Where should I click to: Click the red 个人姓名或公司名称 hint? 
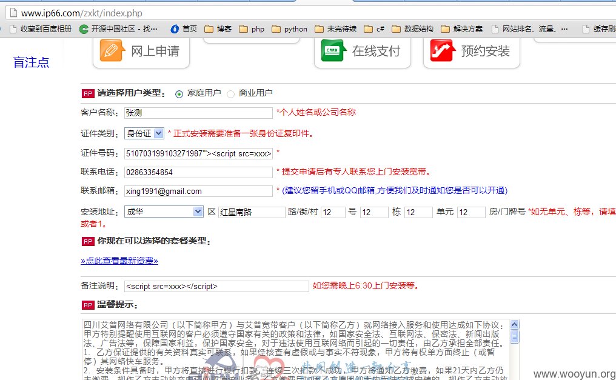coord(316,112)
